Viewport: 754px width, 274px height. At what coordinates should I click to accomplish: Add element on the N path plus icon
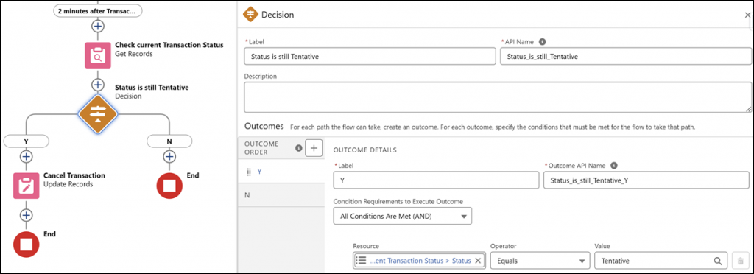pyautogui.click(x=169, y=157)
